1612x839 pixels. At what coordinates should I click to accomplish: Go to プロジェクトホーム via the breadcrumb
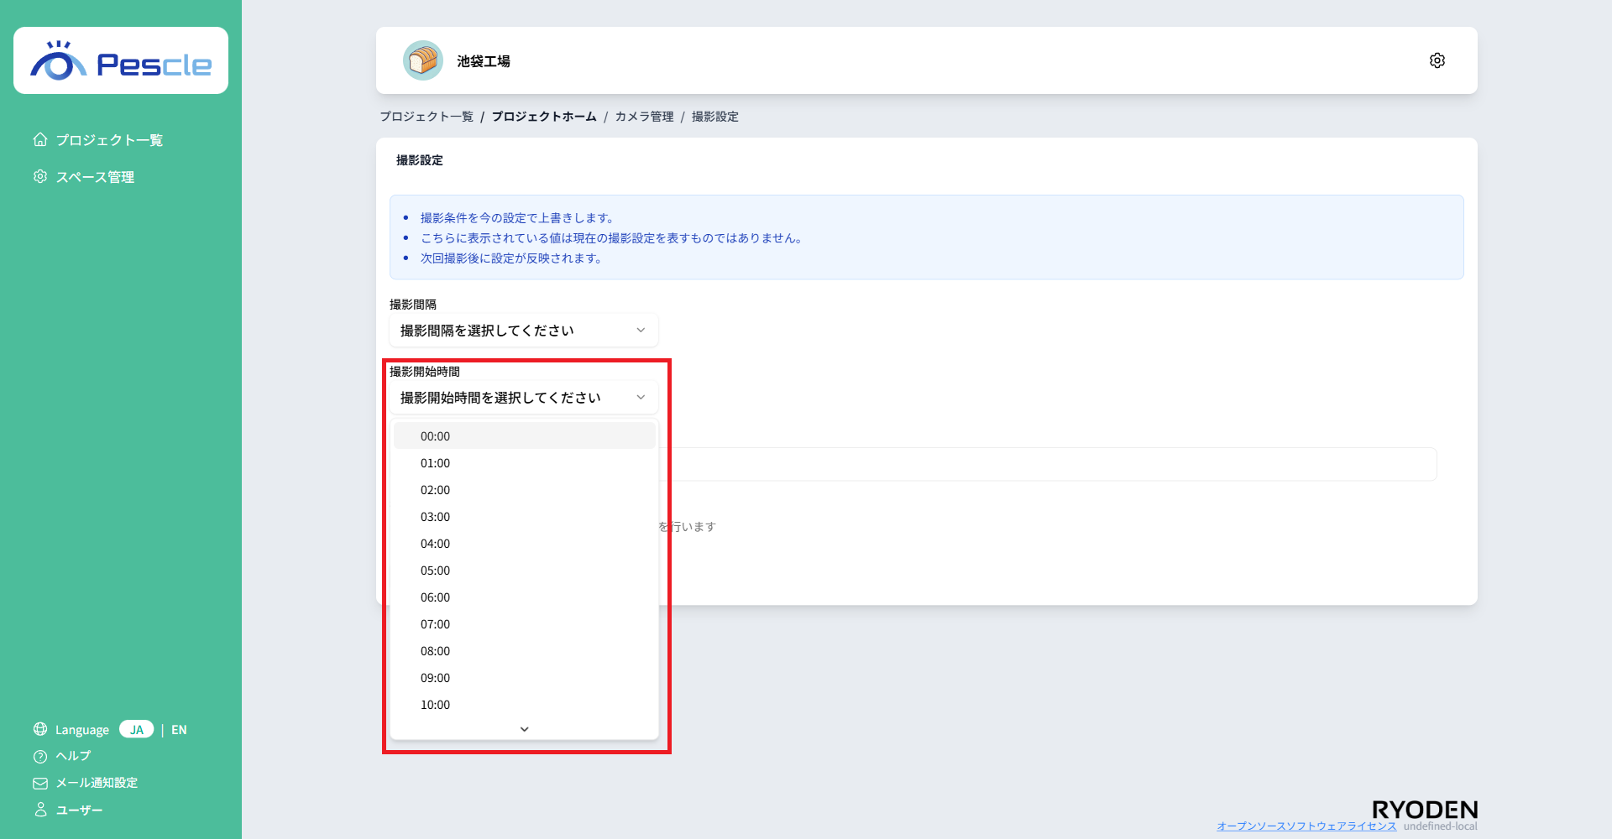tap(544, 117)
